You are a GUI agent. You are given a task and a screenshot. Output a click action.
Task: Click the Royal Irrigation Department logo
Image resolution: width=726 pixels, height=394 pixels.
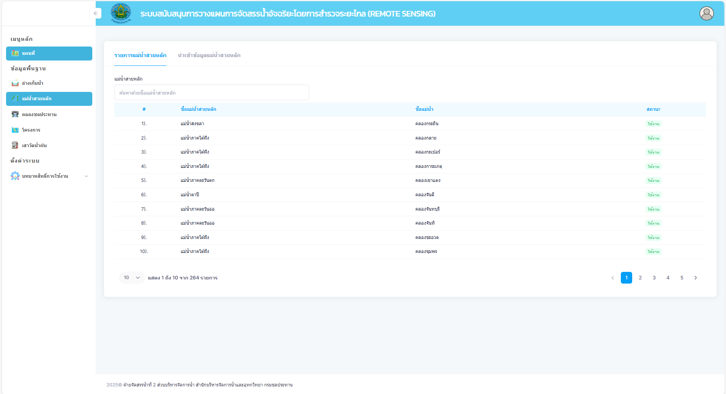click(x=121, y=13)
